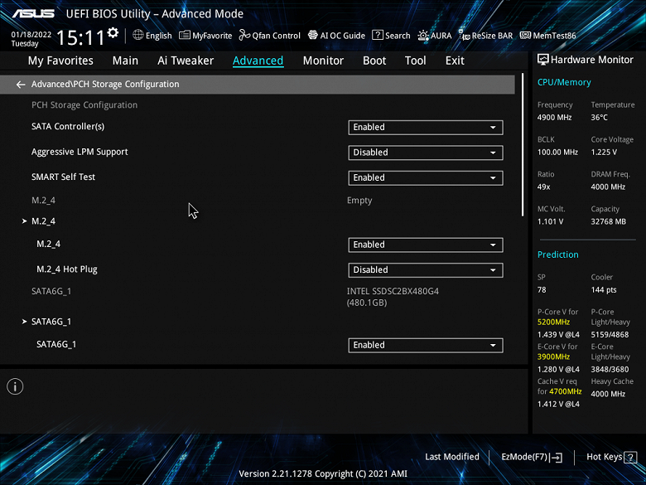The image size is (646, 485).
Task: Open Qfan Control fan icon
Action: [x=244, y=35]
